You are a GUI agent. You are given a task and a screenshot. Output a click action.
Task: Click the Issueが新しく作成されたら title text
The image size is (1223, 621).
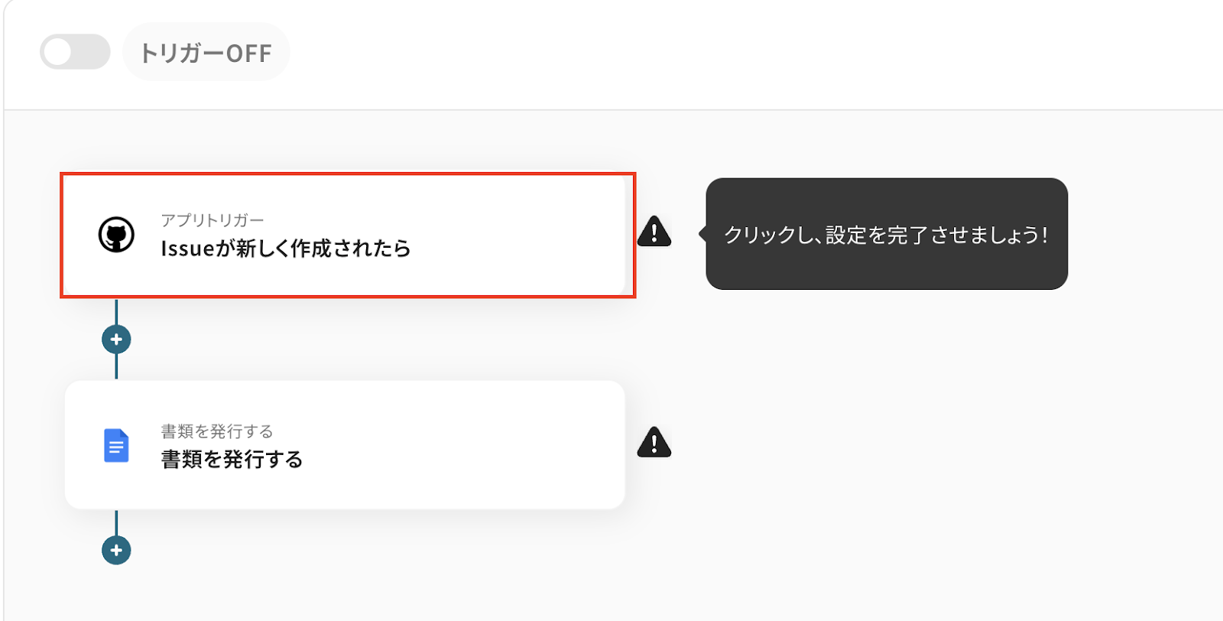(286, 249)
